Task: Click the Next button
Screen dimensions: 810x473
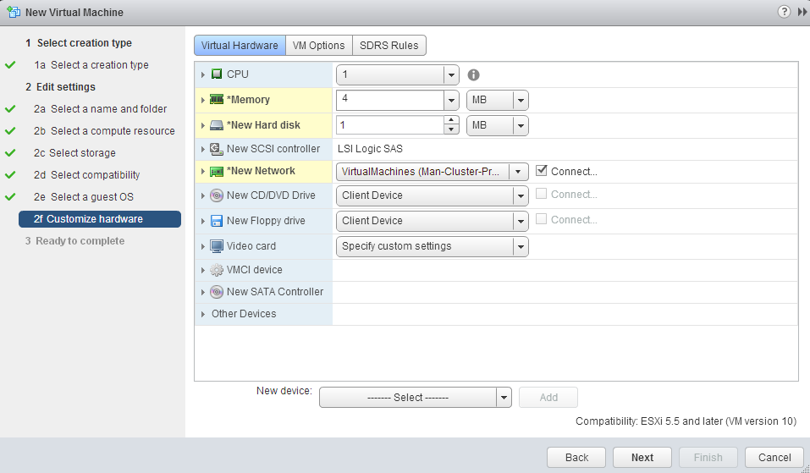Action: coord(642,458)
